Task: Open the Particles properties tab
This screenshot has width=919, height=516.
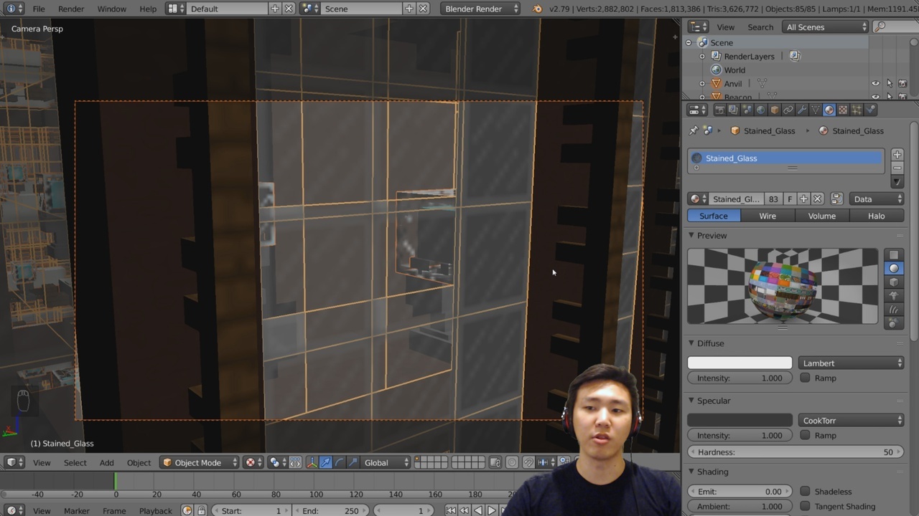Action: (x=857, y=109)
